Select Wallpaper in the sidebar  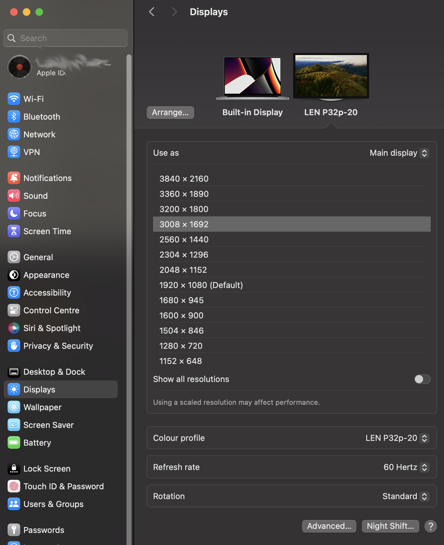click(x=42, y=407)
